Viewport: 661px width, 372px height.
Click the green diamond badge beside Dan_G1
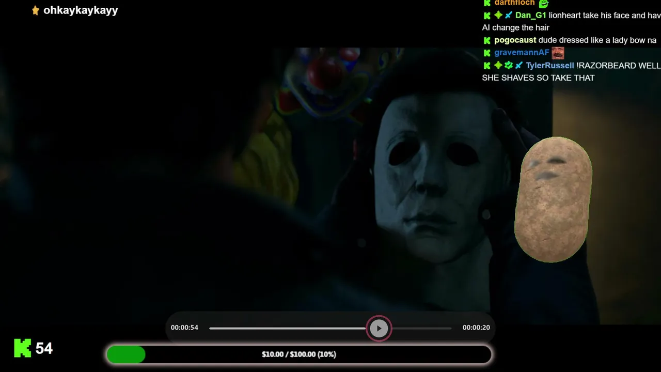click(x=498, y=16)
